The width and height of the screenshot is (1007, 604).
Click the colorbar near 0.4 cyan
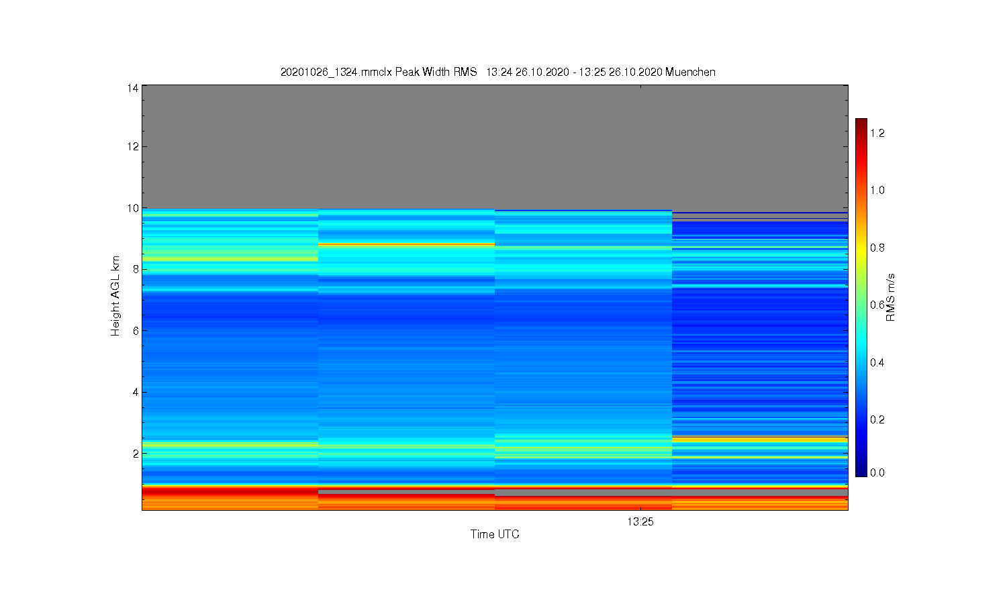(861, 362)
